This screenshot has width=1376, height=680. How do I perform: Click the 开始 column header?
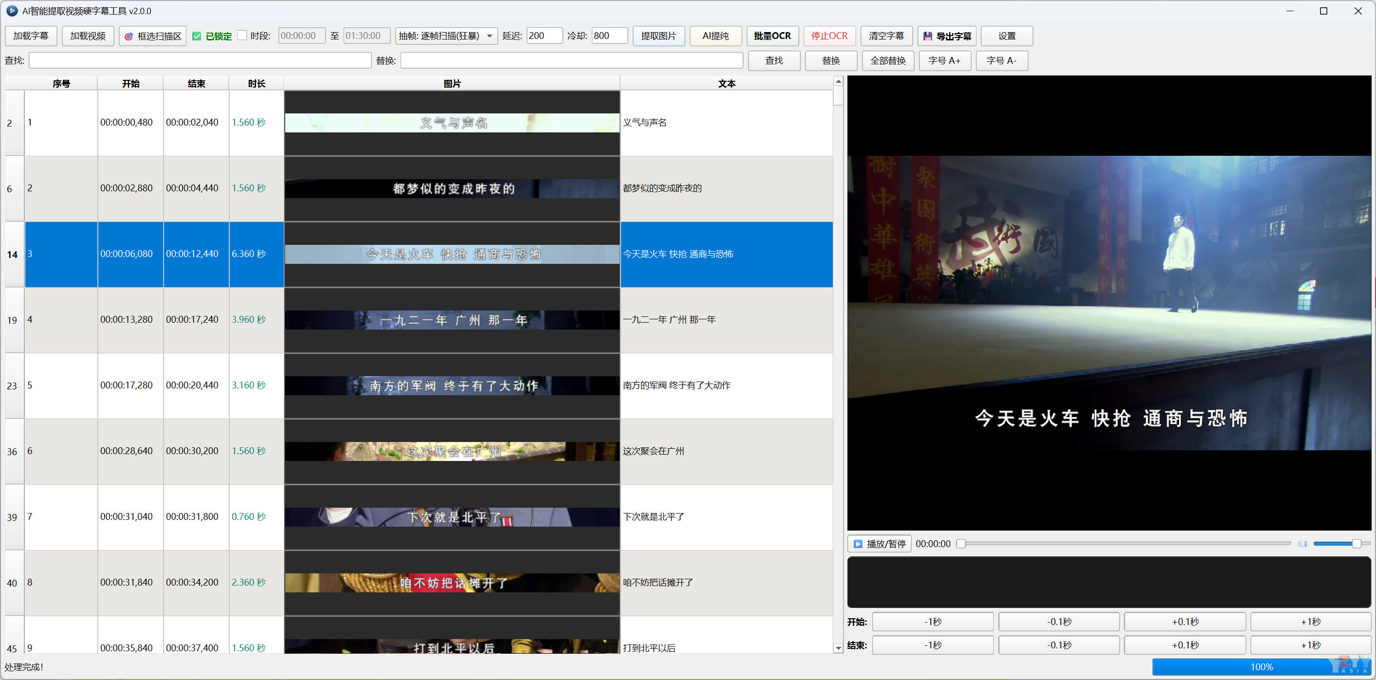[x=130, y=83]
